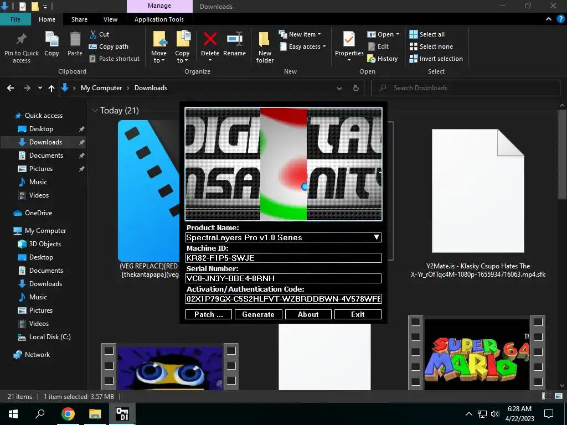This screenshot has height=425, width=567.
Task: Click the Cut scissors icon
Action: [x=92, y=34]
